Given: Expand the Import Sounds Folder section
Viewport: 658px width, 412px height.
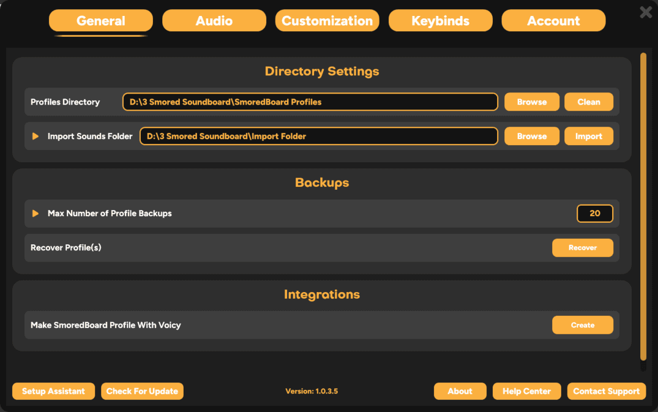Looking at the screenshot, I should (34, 136).
